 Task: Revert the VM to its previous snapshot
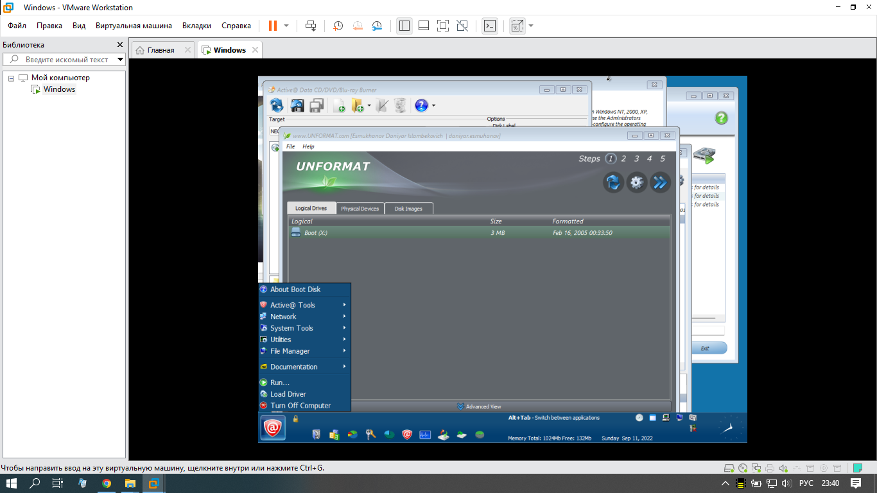pyautogui.click(x=358, y=26)
